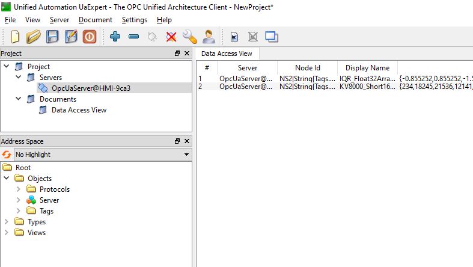Select the Tags folder item
The image size is (473, 267).
pyautogui.click(x=46, y=211)
